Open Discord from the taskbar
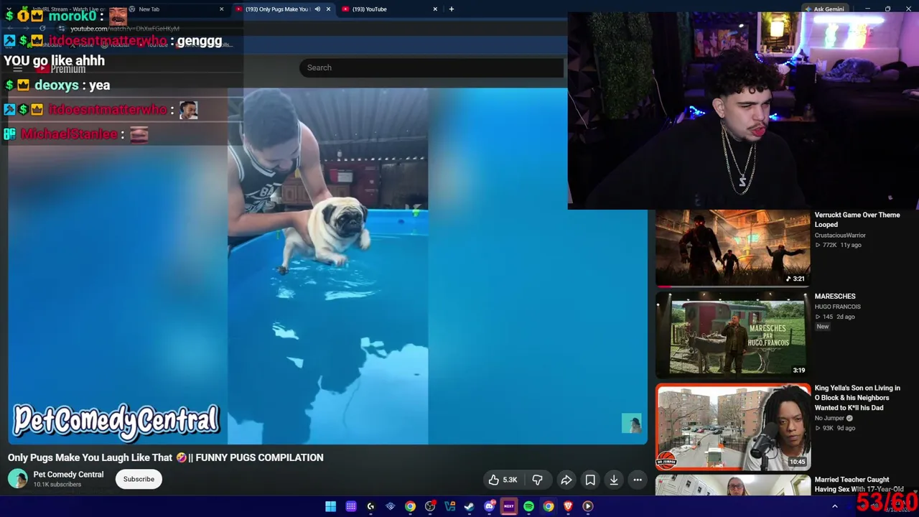Viewport: 919px width, 517px height. coord(490,506)
